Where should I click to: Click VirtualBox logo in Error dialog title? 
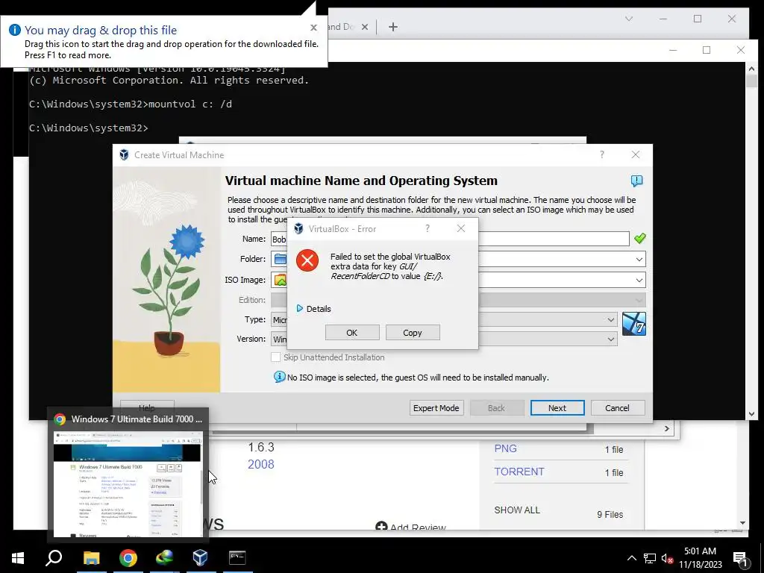(x=298, y=229)
